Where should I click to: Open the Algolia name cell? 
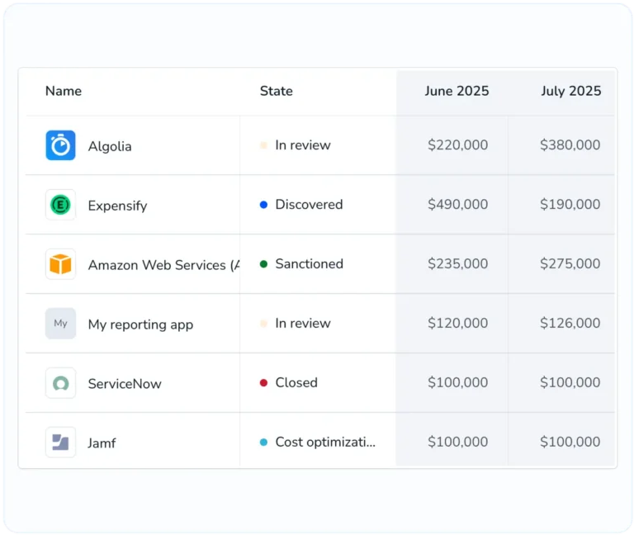pos(110,146)
